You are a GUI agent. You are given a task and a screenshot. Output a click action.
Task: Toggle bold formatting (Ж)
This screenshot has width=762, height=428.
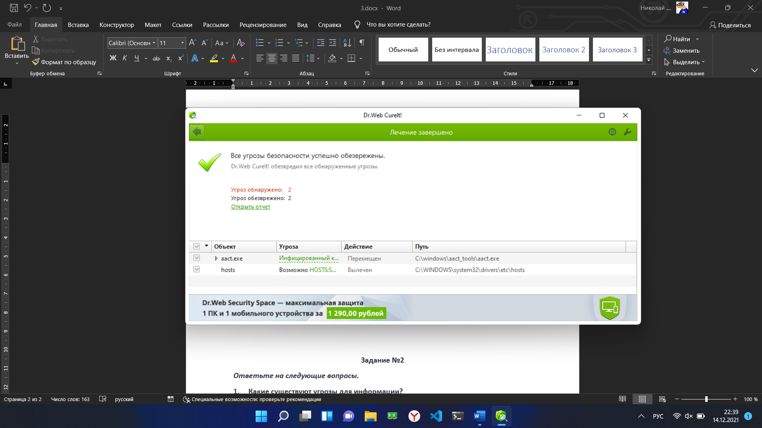point(113,58)
